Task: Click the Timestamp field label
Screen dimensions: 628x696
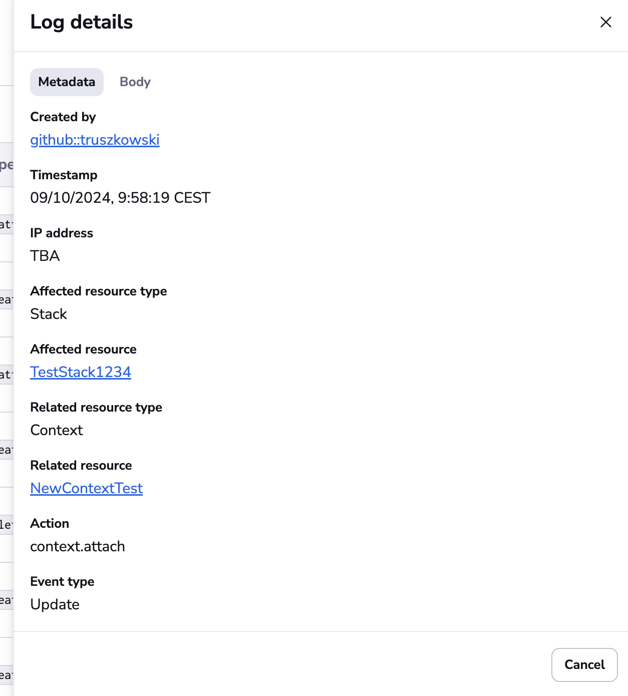Action: tap(64, 175)
